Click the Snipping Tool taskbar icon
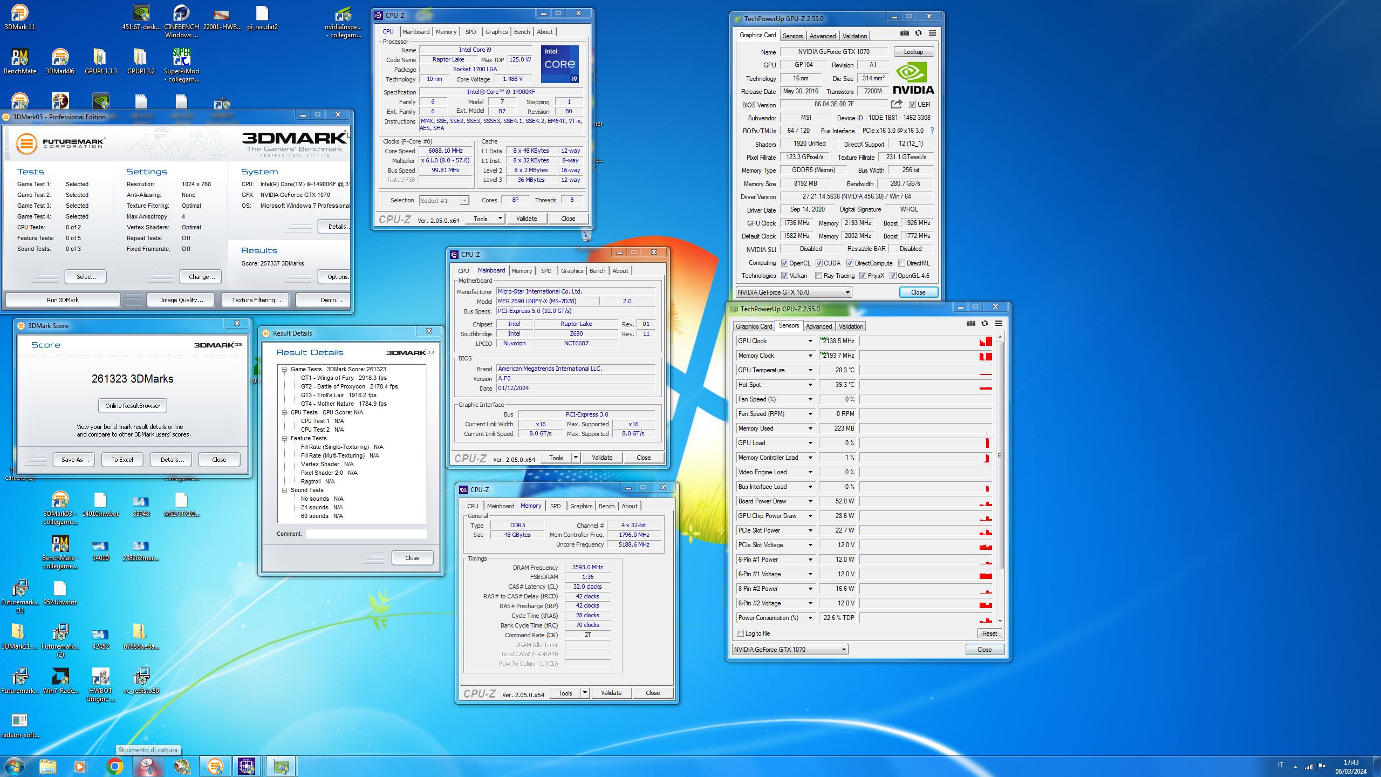The height and width of the screenshot is (777, 1381). coord(148,766)
